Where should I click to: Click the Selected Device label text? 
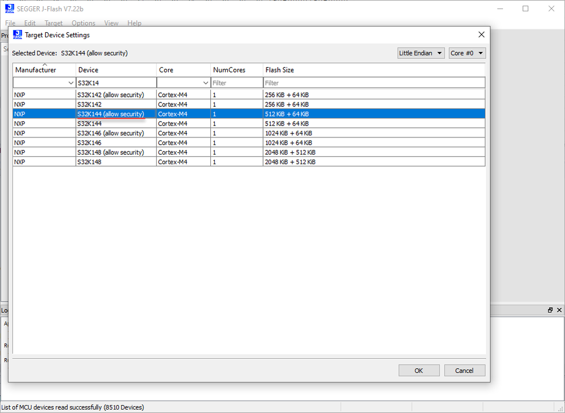(x=34, y=53)
